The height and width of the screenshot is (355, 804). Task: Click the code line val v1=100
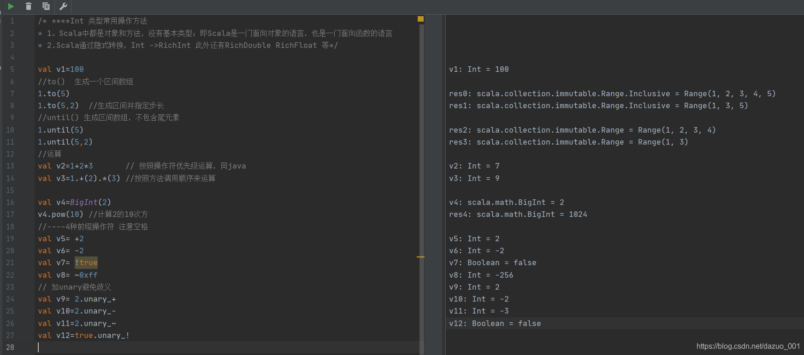coord(61,70)
